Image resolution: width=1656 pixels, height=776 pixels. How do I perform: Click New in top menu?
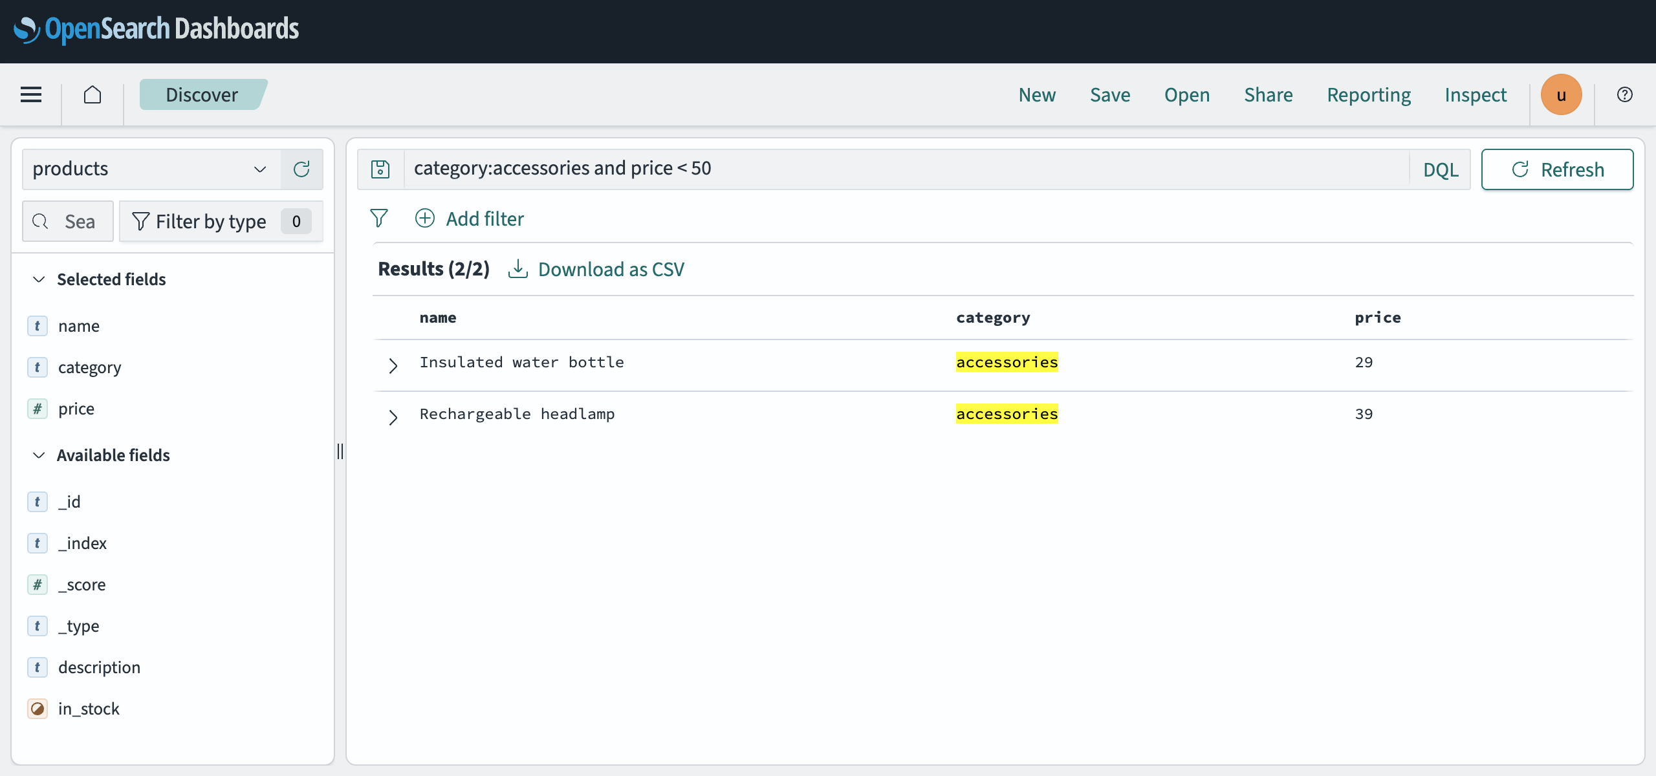(1037, 94)
